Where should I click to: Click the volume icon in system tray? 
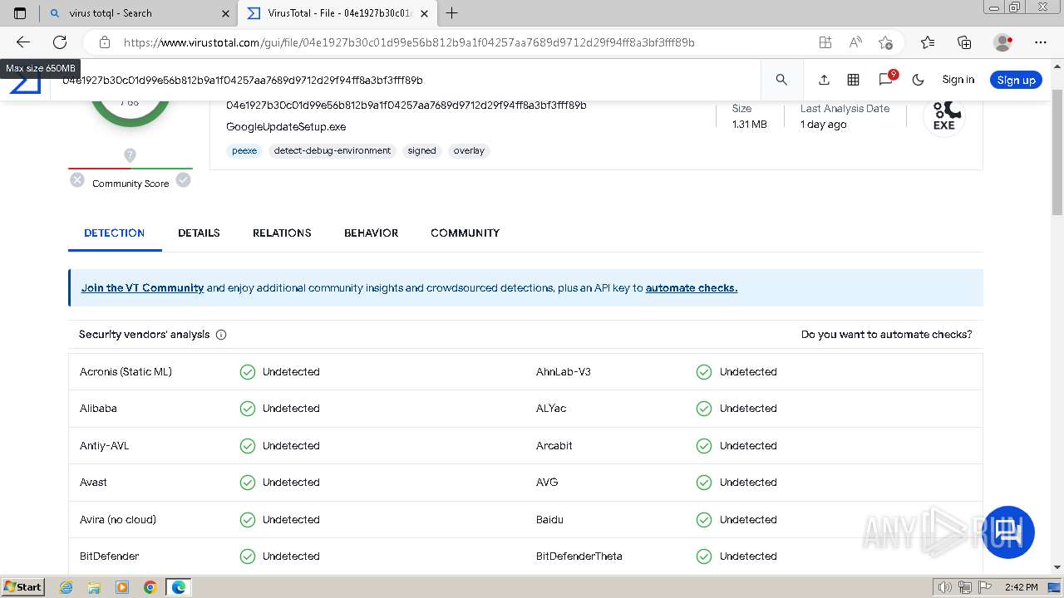pyautogui.click(x=943, y=587)
